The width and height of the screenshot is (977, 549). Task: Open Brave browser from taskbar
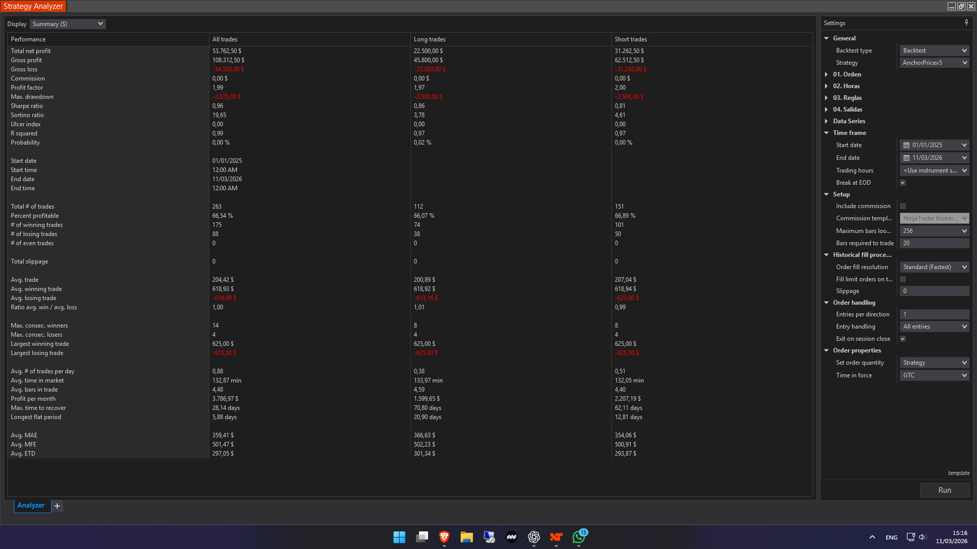pyautogui.click(x=444, y=537)
